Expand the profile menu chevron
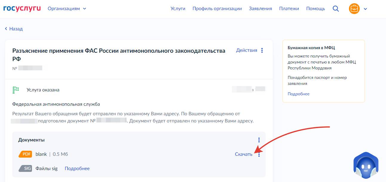Image resolution: width=386 pixels, height=182 pixels. pyautogui.click(x=365, y=9)
